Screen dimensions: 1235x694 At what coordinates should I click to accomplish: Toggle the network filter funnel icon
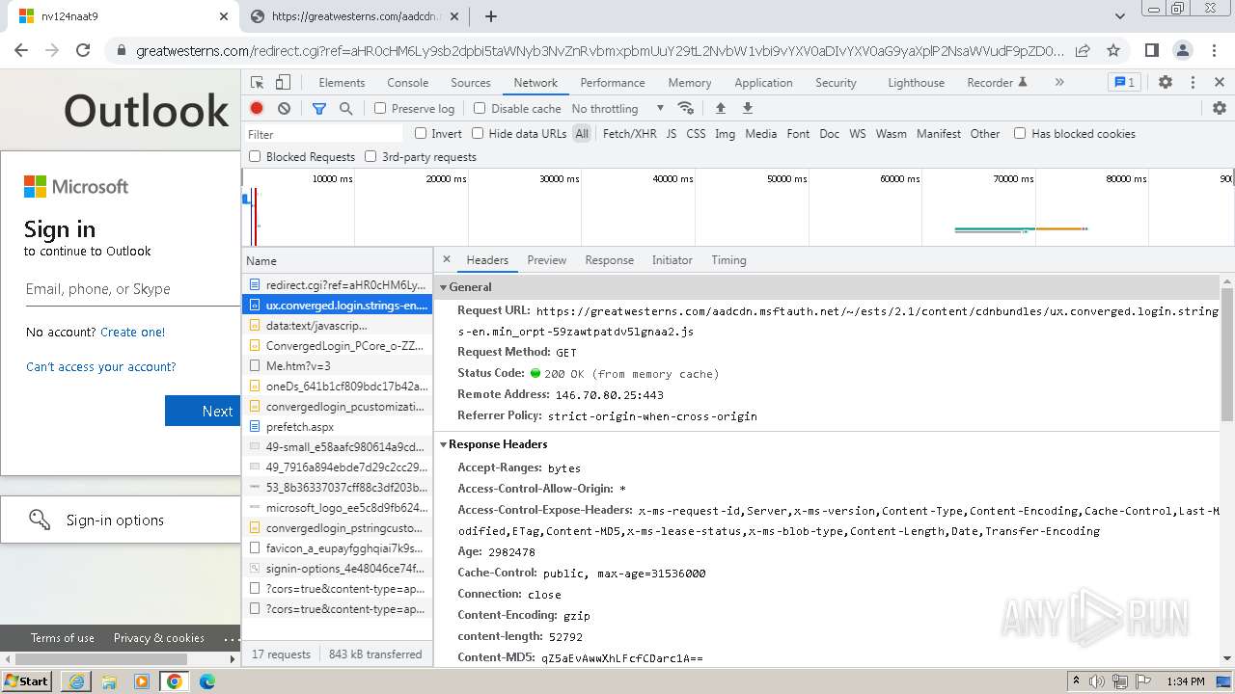pyautogui.click(x=319, y=109)
